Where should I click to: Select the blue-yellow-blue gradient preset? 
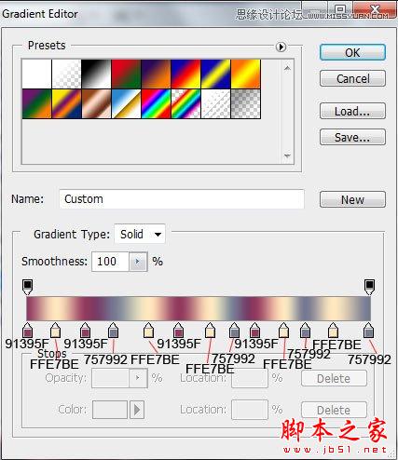pos(215,74)
